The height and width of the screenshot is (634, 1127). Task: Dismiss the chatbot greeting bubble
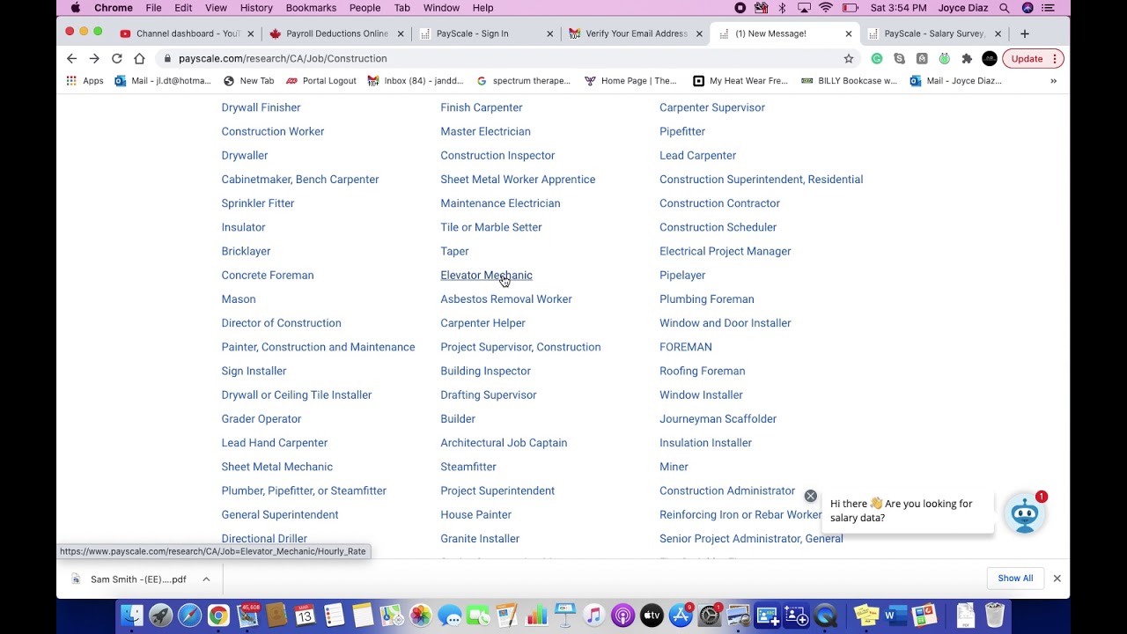coord(811,496)
